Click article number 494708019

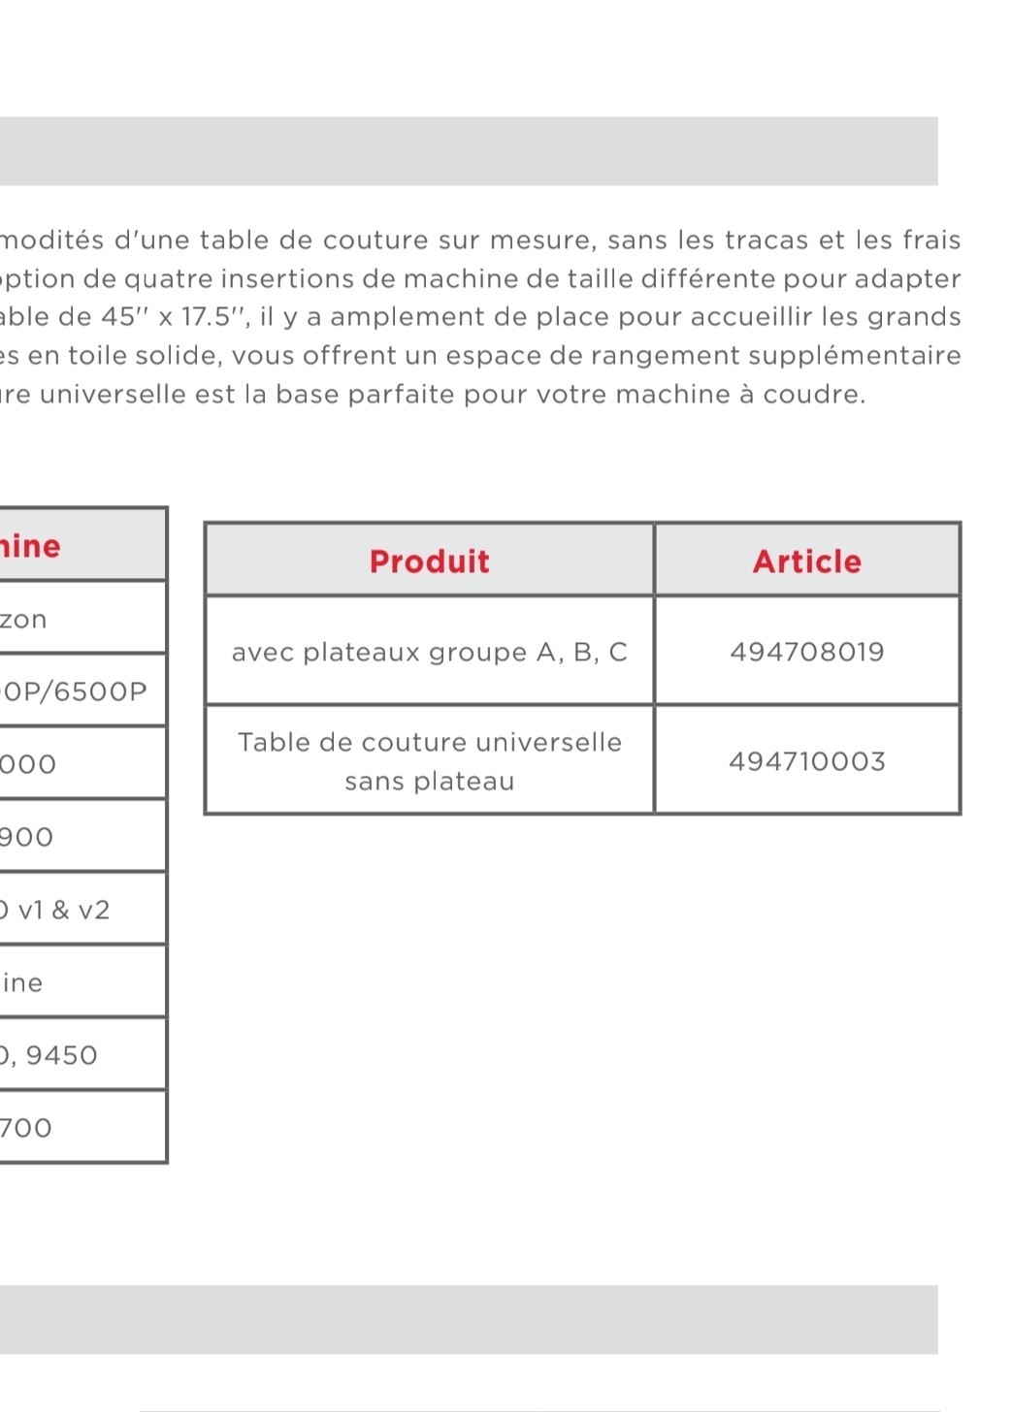pos(806,652)
